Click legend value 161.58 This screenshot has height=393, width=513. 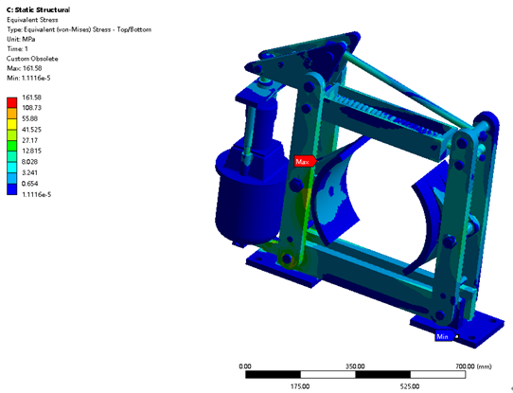pos(32,98)
